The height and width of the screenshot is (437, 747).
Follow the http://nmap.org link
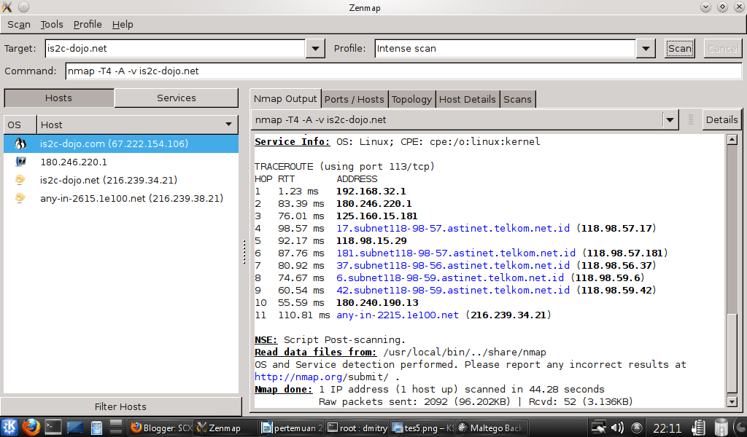(x=298, y=377)
